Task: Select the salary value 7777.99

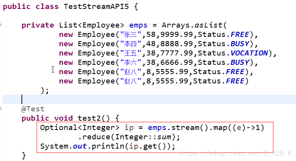Action: [x=177, y=53]
